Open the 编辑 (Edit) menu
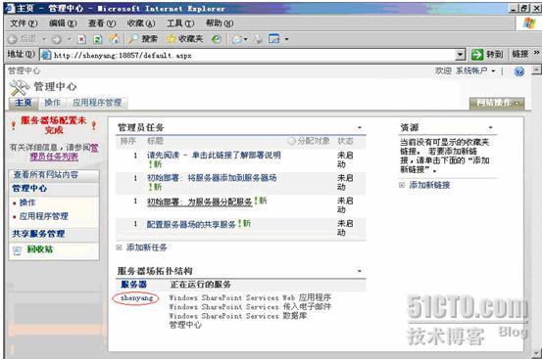 (x=63, y=23)
